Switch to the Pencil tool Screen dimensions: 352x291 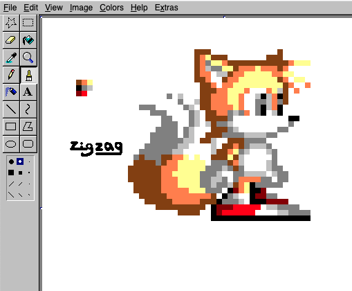pyautogui.click(x=11, y=75)
